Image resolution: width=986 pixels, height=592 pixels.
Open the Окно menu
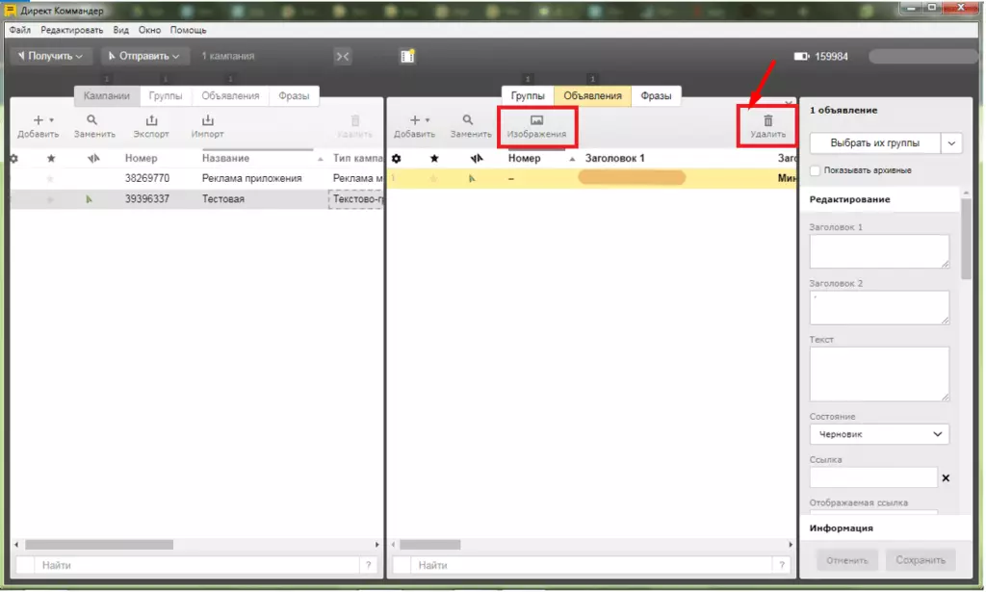(x=149, y=30)
